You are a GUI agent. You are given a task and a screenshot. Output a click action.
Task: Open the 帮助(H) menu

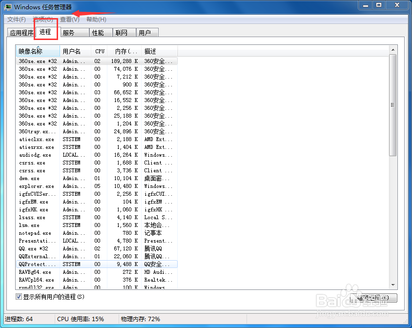point(96,20)
